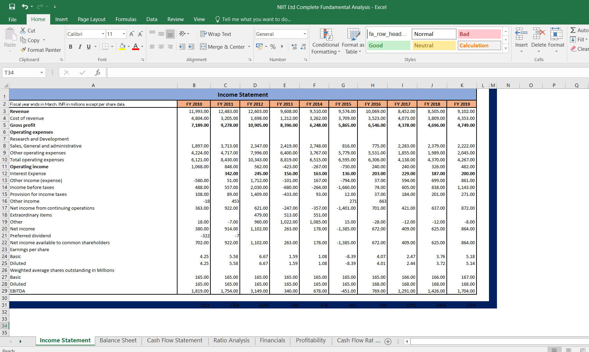Click the Insert cells icon

click(x=521, y=35)
